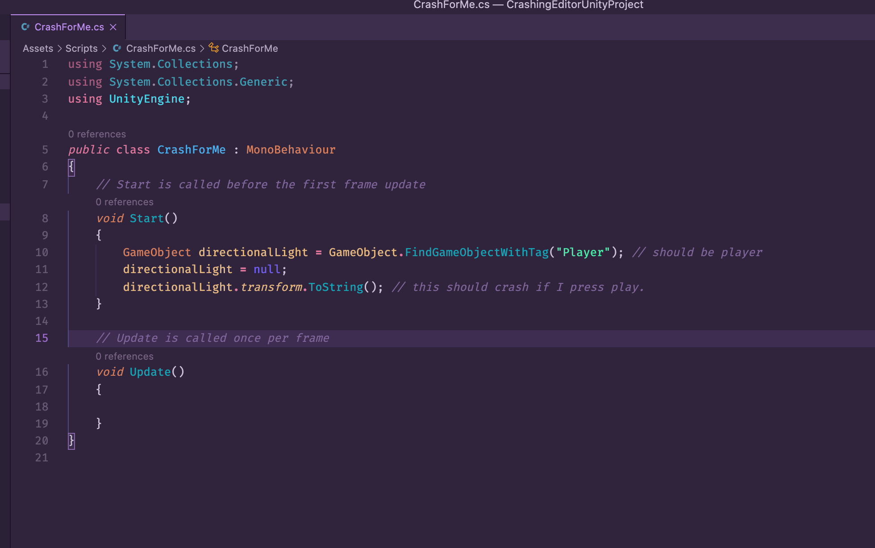
Task: Click "0 references" above the class declaration
Action: (97, 134)
